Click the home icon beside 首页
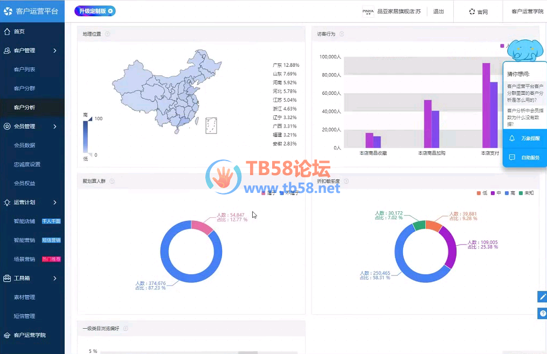Viewport: 547px width, 354px height. coord(8,31)
